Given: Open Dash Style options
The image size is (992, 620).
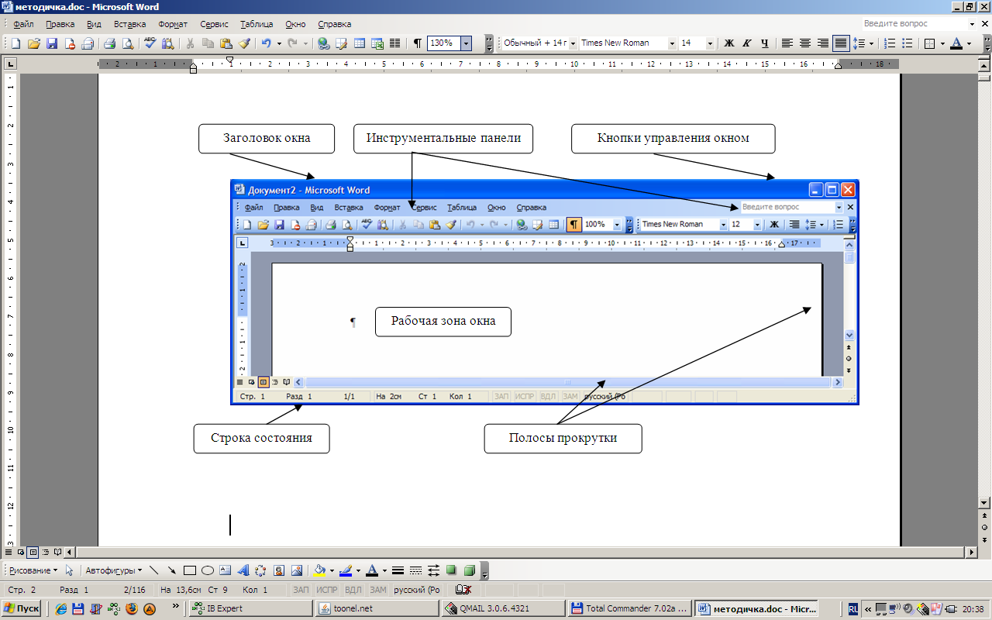Looking at the screenshot, I should point(415,570).
